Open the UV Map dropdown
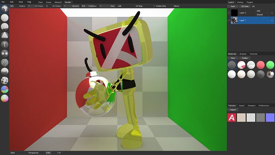Screen dimensions: 275x155 [143, 6]
